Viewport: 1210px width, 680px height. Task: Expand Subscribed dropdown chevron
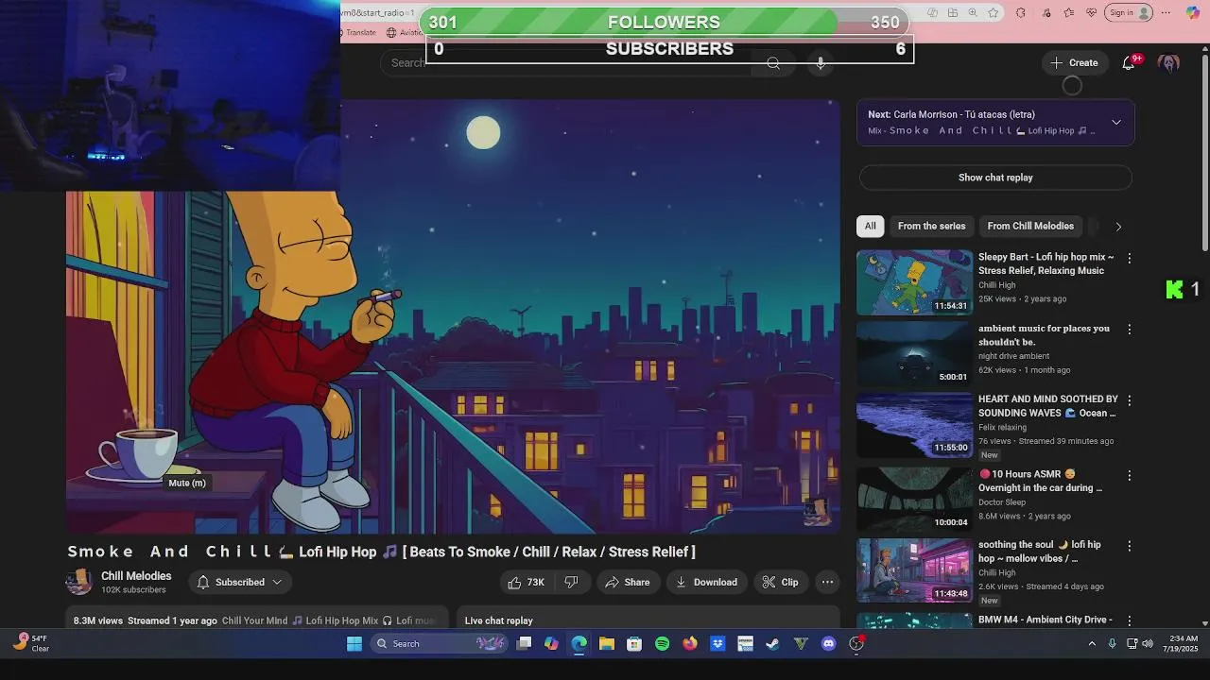(x=277, y=582)
